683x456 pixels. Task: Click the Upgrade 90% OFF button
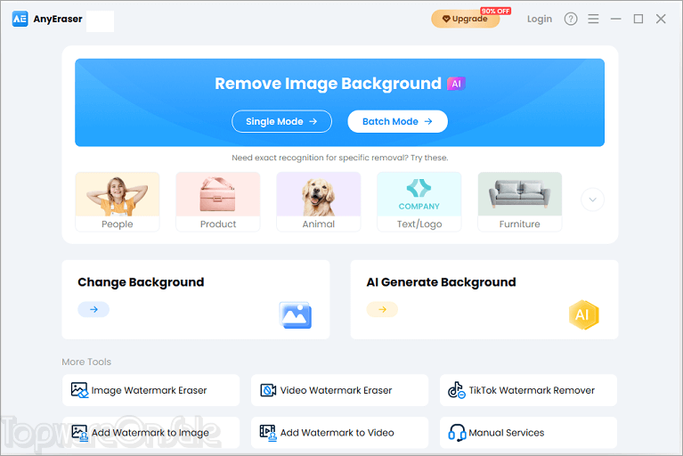(x=466, y=19)
